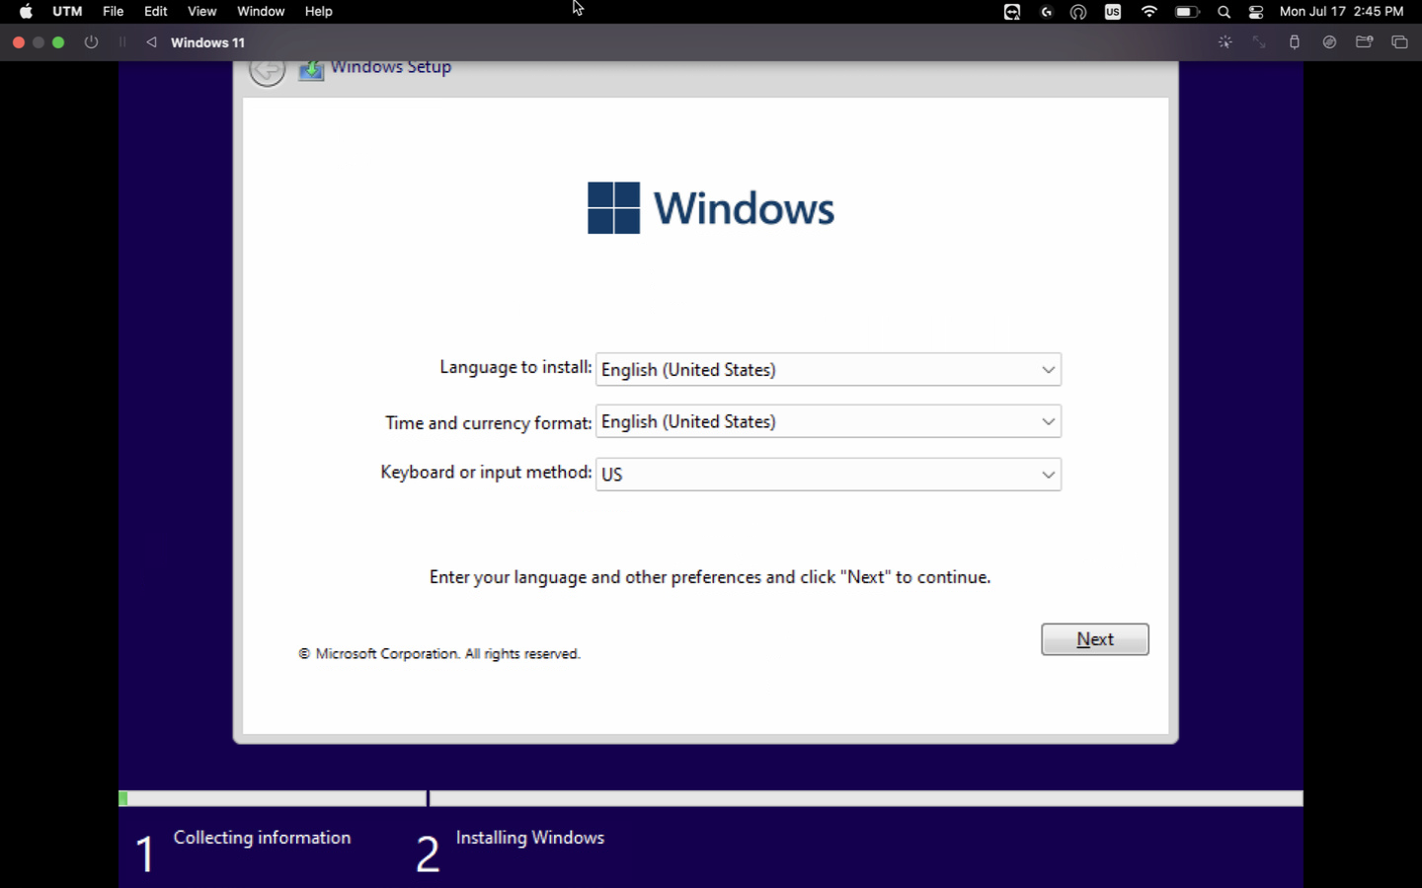Click the restart triangle icon in toolbar
Viewport: 1422px width, 888px height.
151,42
